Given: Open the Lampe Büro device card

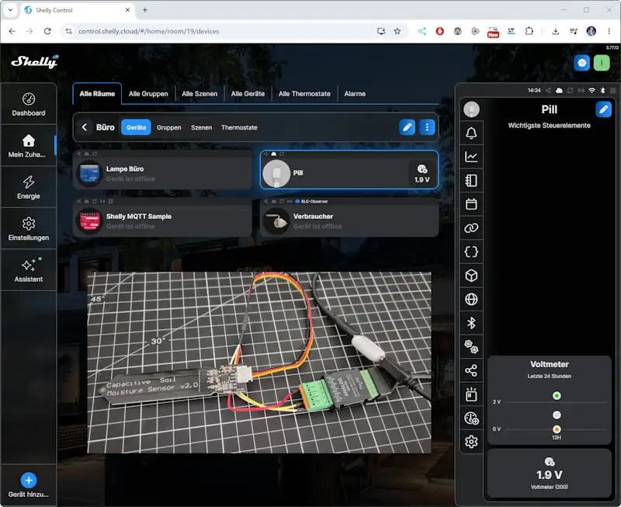Looking at the screenshot, I should tap(162, 170).
